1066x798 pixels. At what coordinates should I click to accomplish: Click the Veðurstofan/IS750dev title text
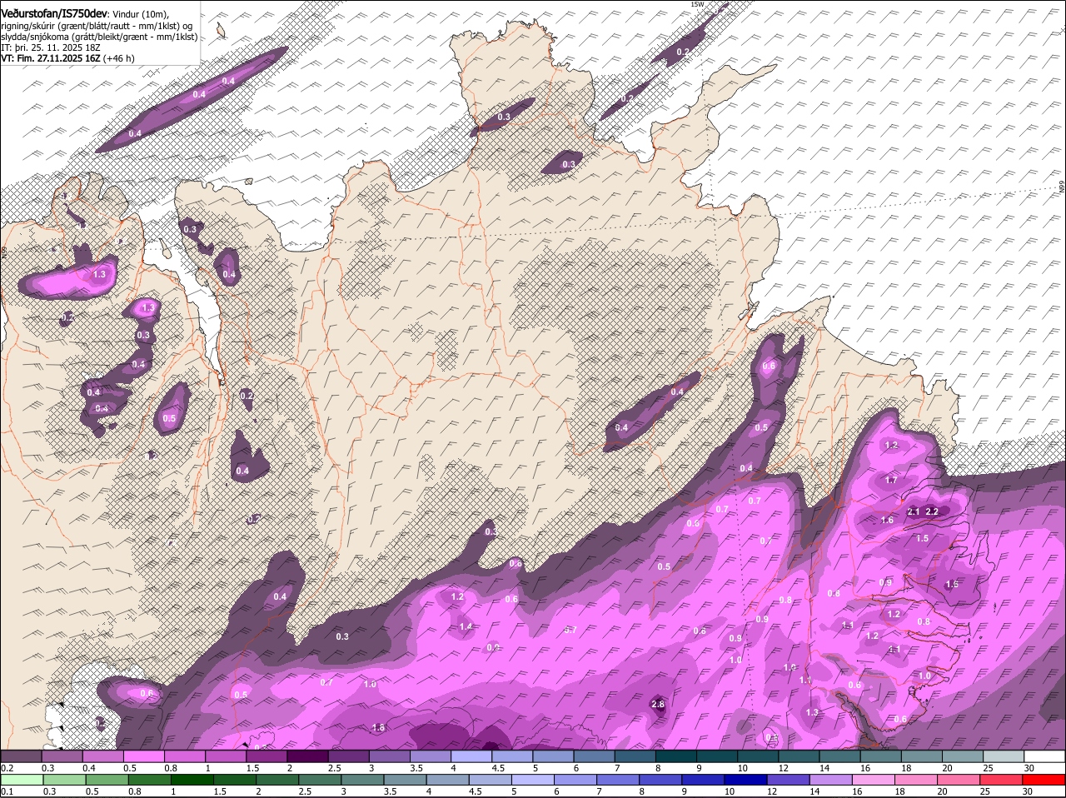54,13
